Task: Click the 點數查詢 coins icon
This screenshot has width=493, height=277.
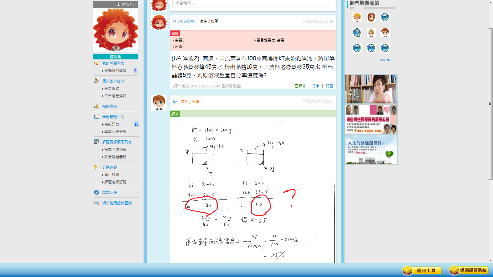Action: [96, 106]
